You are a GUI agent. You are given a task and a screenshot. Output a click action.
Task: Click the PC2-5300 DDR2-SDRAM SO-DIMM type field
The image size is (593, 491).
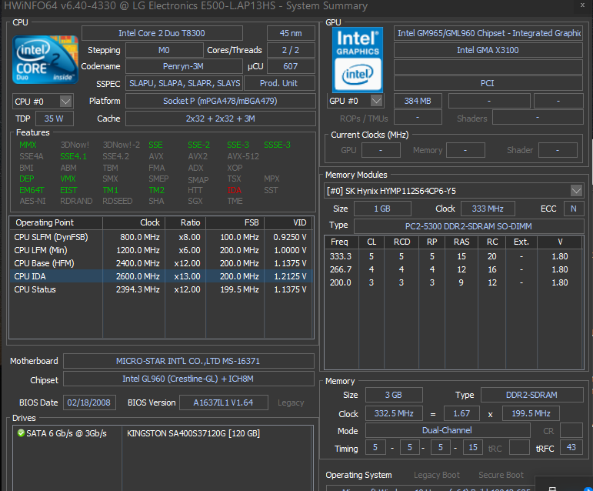click(x=468, y=226)
